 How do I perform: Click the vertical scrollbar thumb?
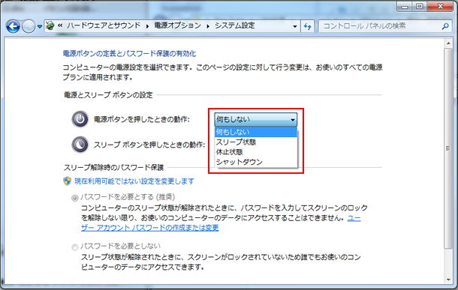448,148
